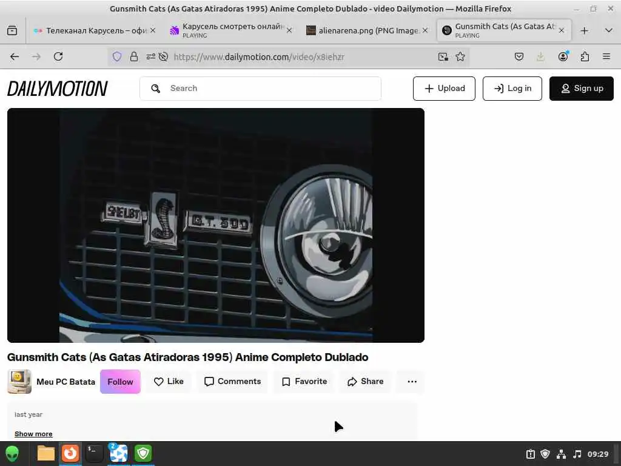Open the site permissions icon in URL bar
This screenshot has height=466, width=621.
pyautogui.click(x=150, y=56)
